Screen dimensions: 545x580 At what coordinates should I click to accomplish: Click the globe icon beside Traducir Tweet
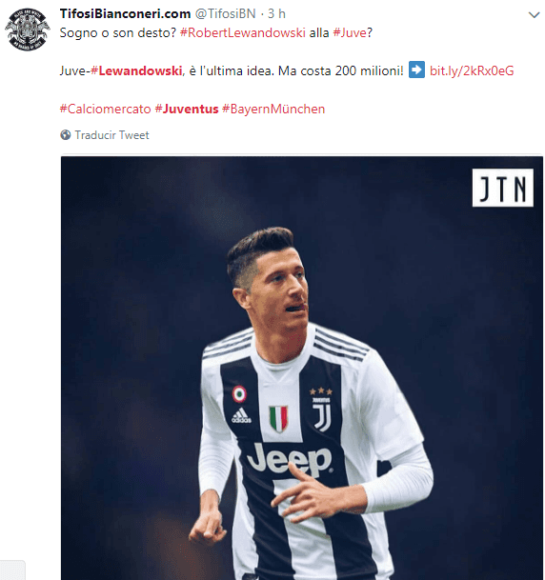[66, 135]
